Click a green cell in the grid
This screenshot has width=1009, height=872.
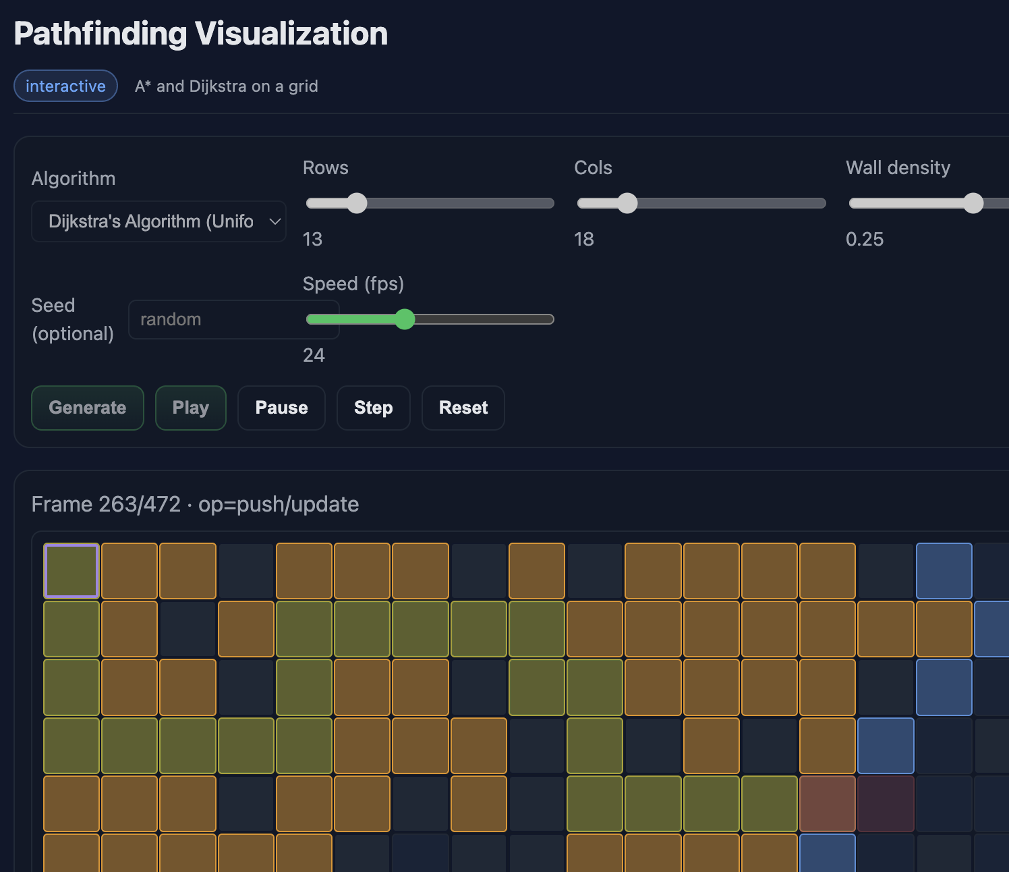[x=304, y=629]
